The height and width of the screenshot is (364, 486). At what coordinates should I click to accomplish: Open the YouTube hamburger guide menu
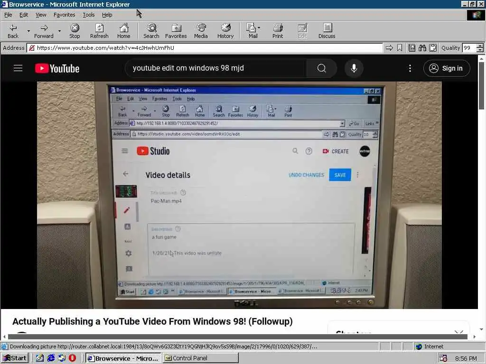[18, 68]
